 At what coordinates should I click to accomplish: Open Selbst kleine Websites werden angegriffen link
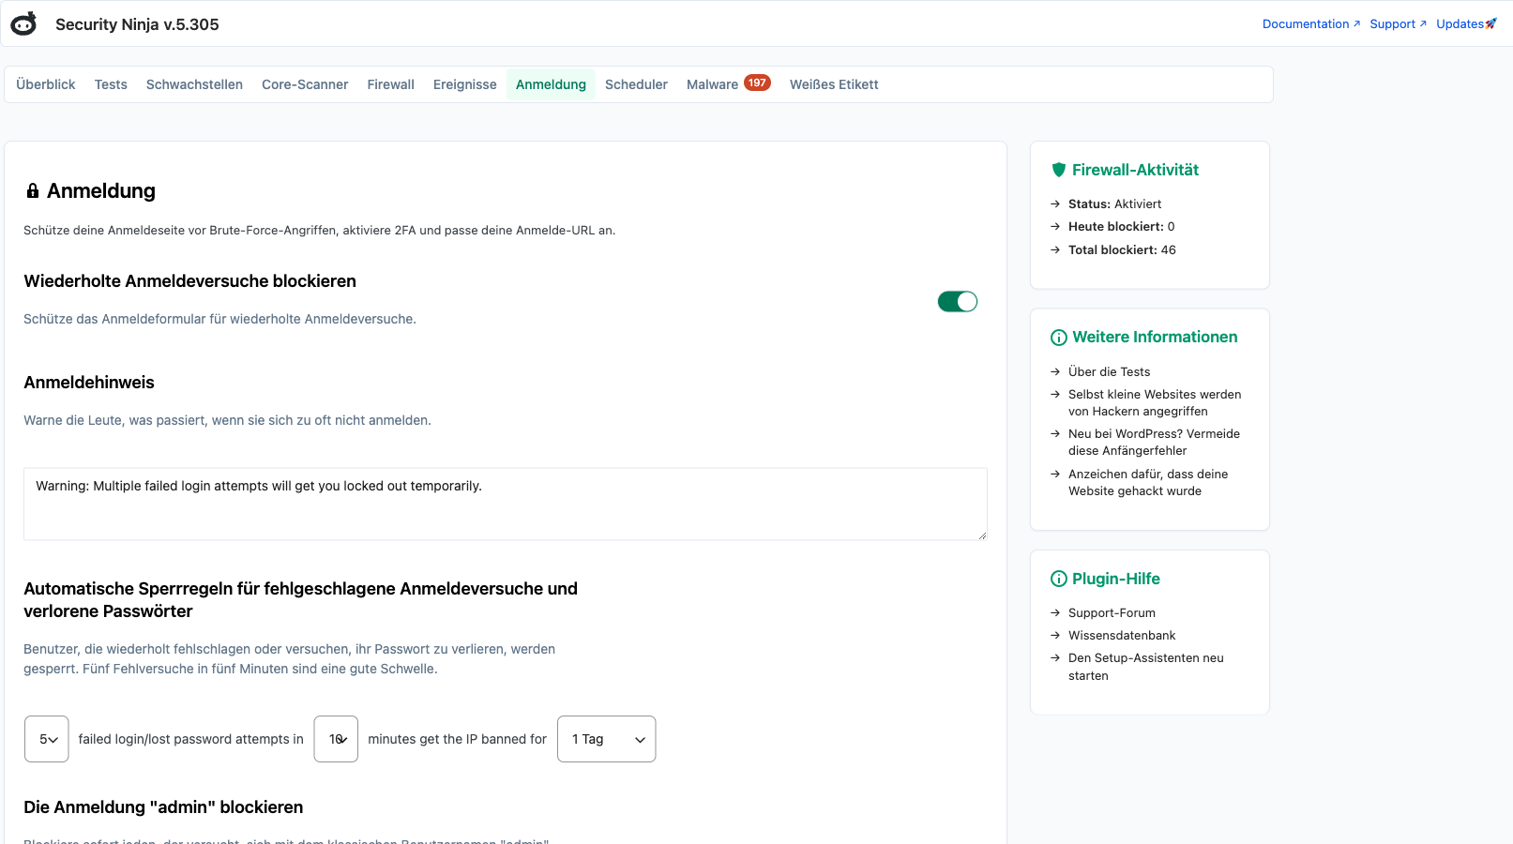point(1155,402)
